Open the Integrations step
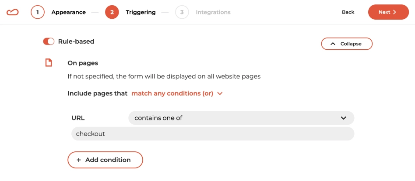The width and height of the screenshot is (415, 181). (x=213, y=12)
